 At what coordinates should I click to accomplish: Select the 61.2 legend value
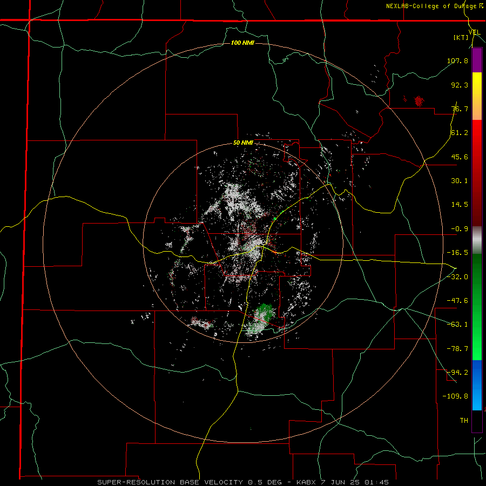[x=460, y=133]
